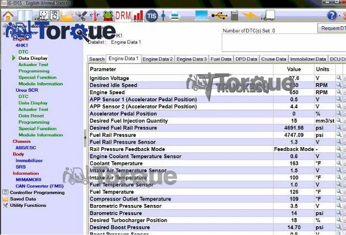Open Special Function under 4HK1
This screenshot has height=235, width=346.
click(x=37, y=77)
